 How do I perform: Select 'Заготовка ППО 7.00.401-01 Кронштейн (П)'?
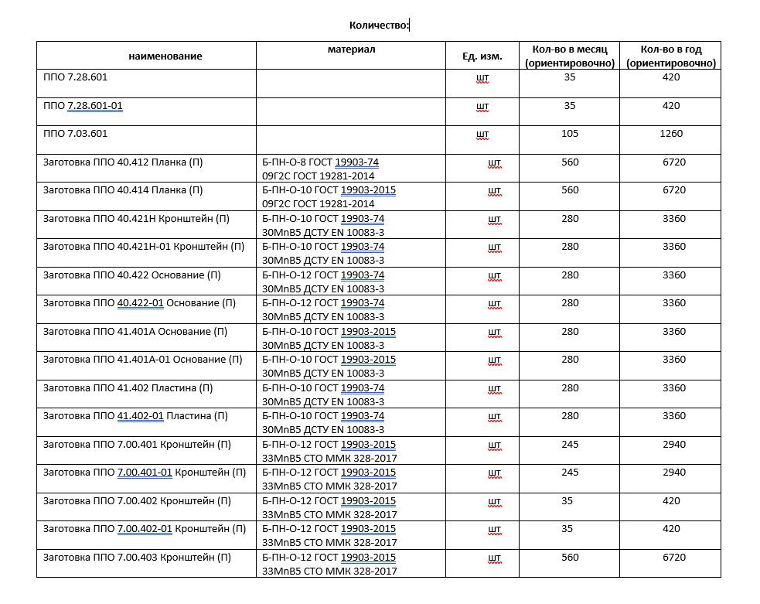(x=145, y=473)
